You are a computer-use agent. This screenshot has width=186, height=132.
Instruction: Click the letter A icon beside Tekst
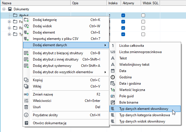(x=113, y=58)
